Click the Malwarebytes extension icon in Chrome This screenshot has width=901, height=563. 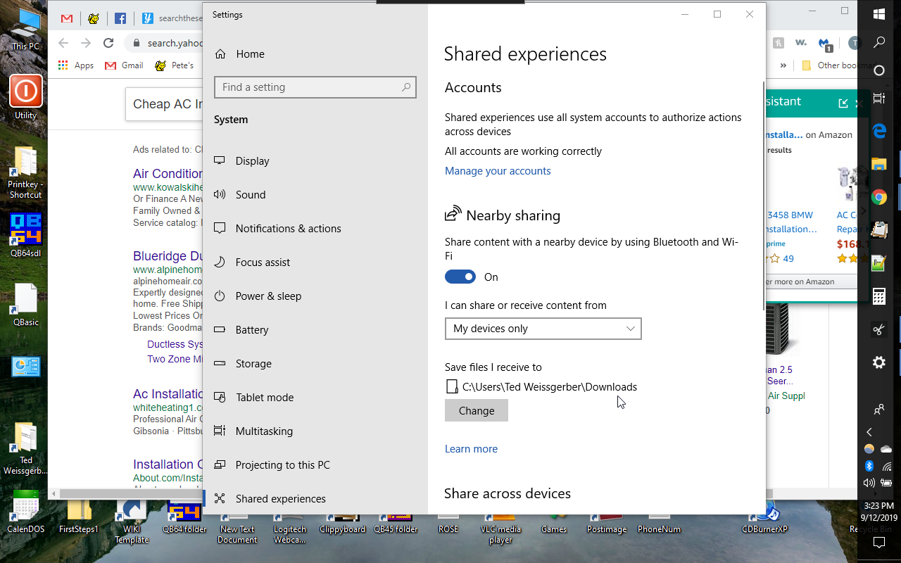click(826, 44)
